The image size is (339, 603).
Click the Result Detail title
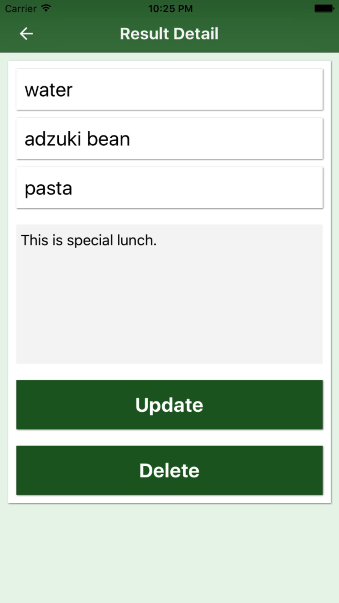[x=169, y=34]
